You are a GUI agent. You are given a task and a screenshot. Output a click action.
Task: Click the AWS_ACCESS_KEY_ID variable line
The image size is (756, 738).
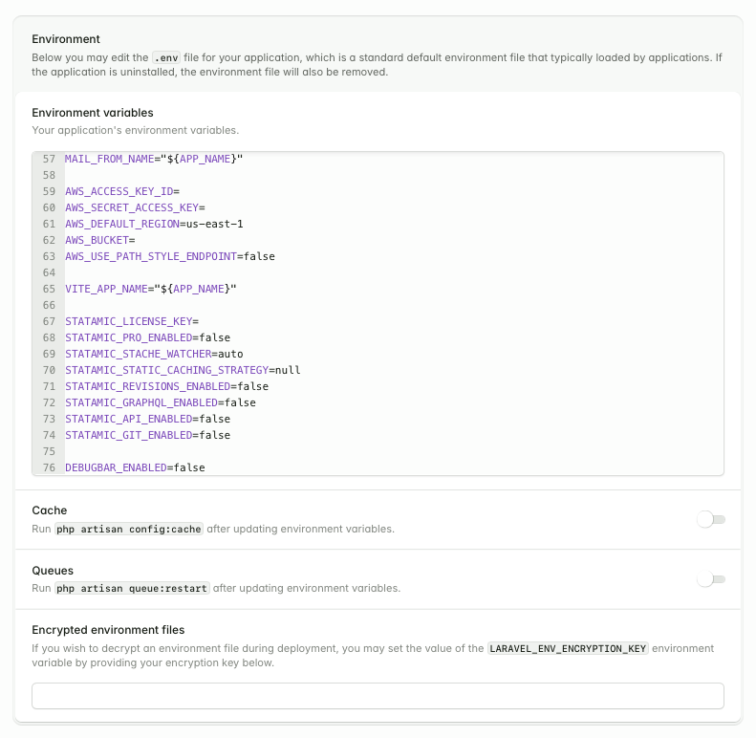coord(122,191)
